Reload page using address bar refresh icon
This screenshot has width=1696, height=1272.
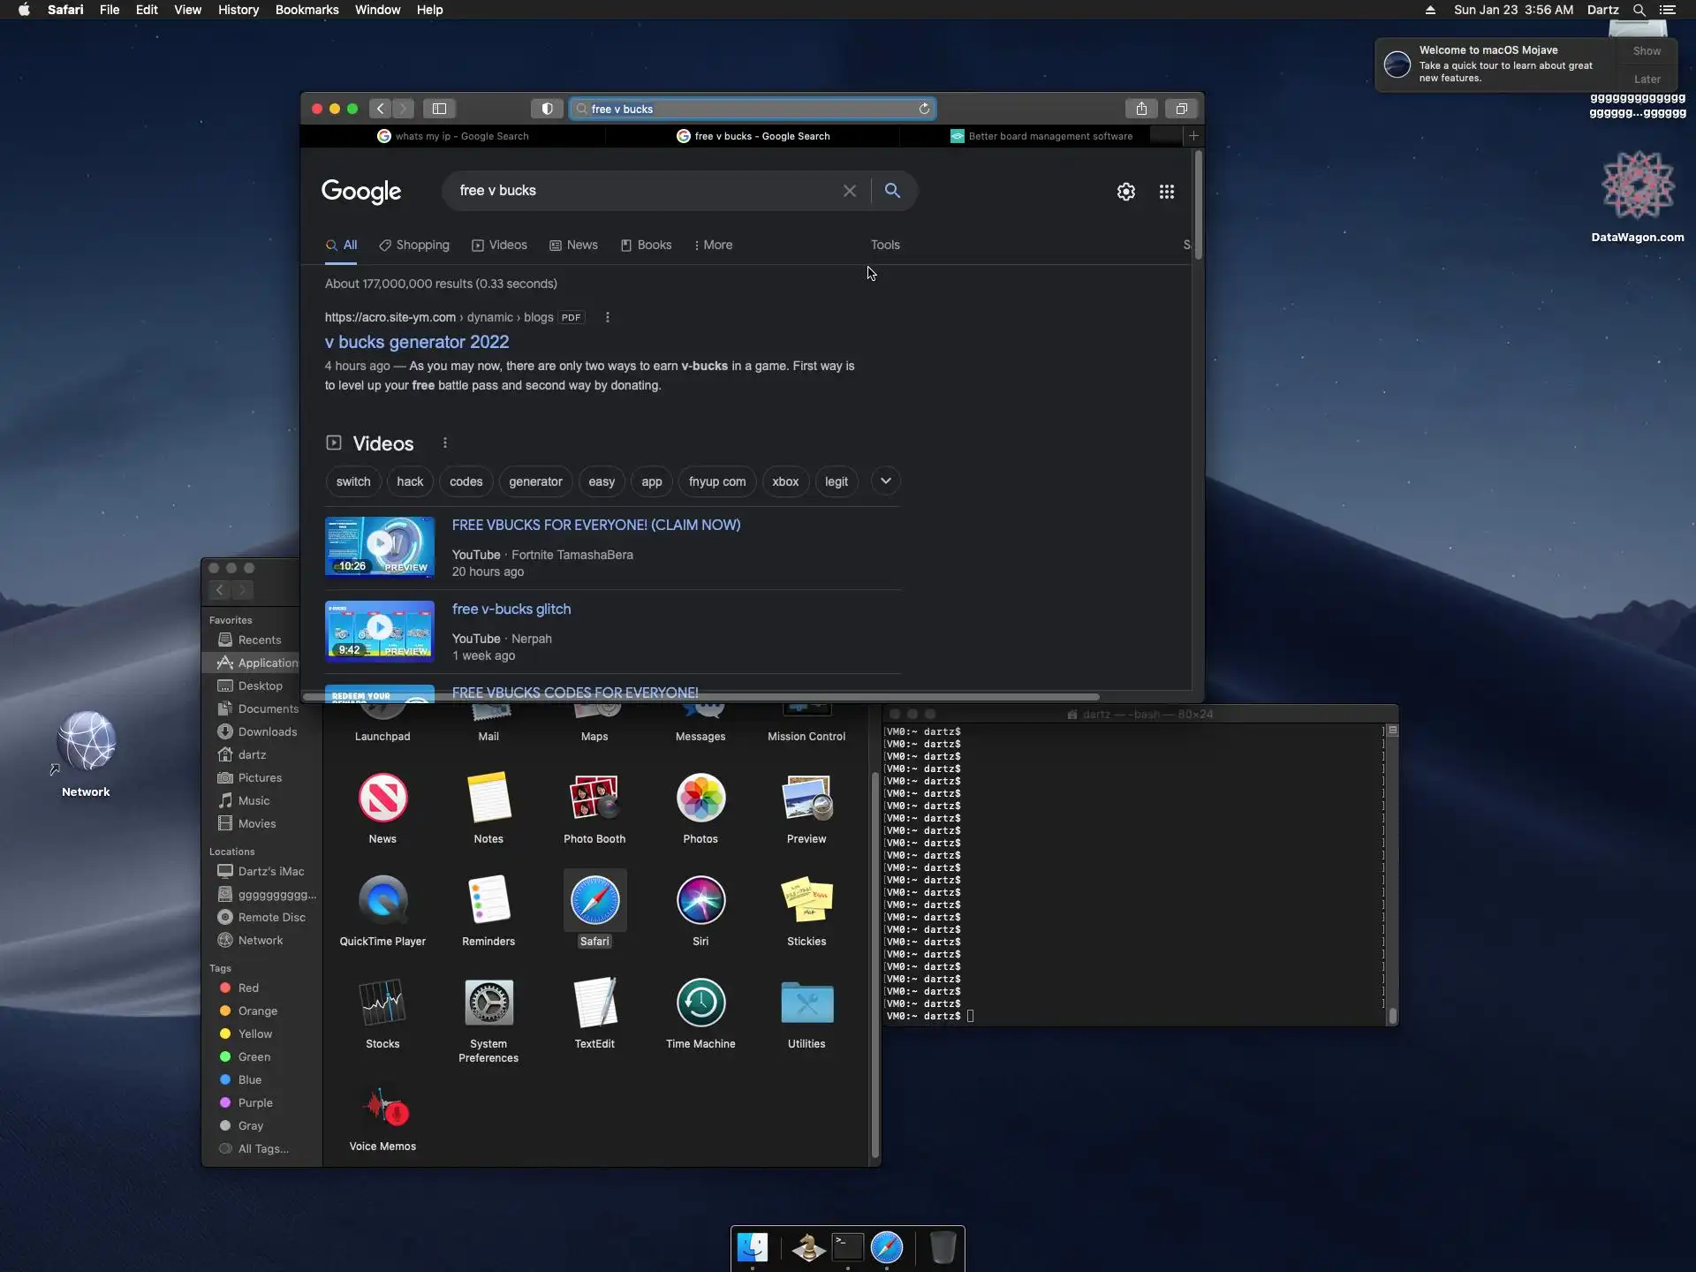click(x=924, y=109)
